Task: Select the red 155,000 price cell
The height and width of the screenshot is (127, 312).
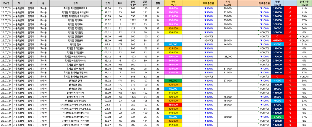Action: coord(173,105)
